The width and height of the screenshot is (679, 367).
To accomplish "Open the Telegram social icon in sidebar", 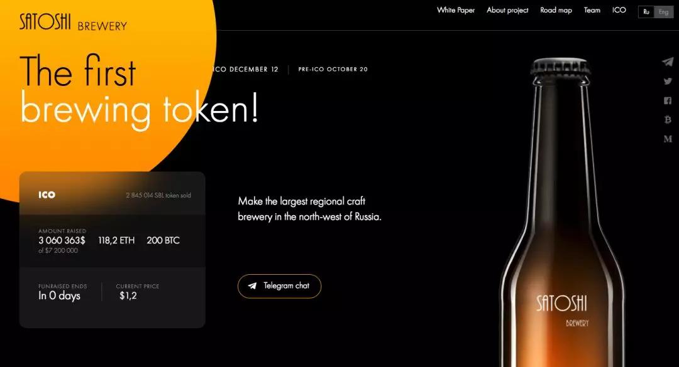I will [x=667, y=62].
